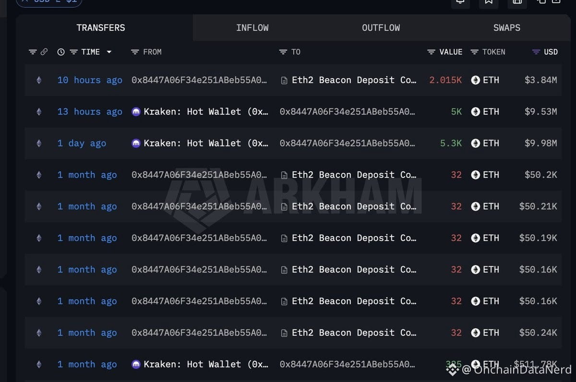Viewport: 576px width, 382px height.
Task: Open the 0x8447A06F34e... sender address in the 10 hours ago row
Action: click(199, 80)
